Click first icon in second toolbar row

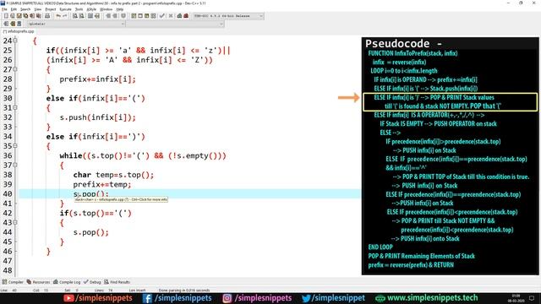point(6,24)
